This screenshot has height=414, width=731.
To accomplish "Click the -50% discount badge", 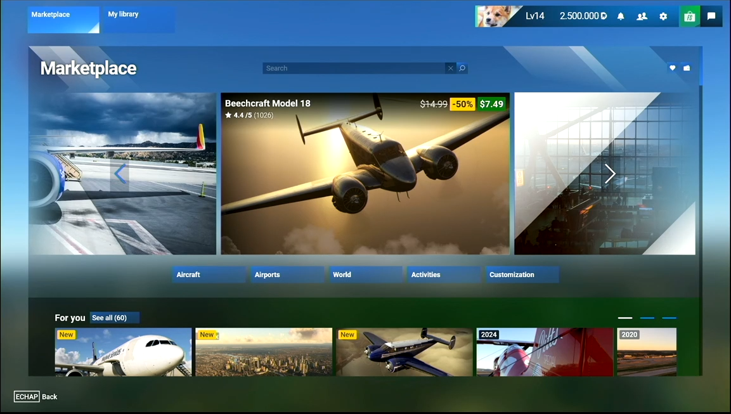I will click(462, 104).
